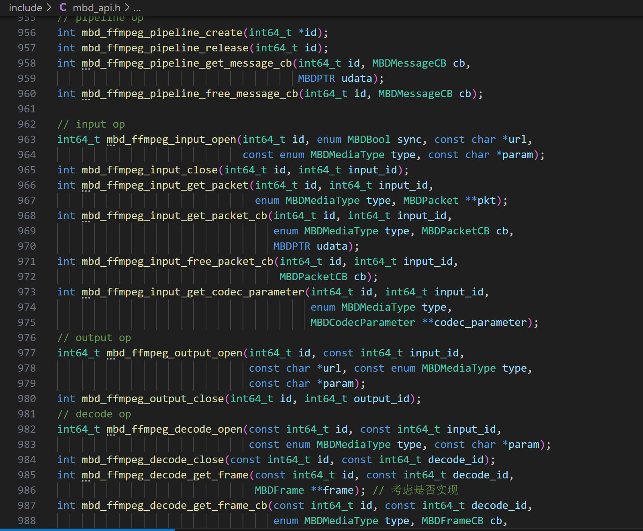Click 'MBDMediaType' on line 983
The width and height of the screenshot is (643, 531).
(353, 444)
